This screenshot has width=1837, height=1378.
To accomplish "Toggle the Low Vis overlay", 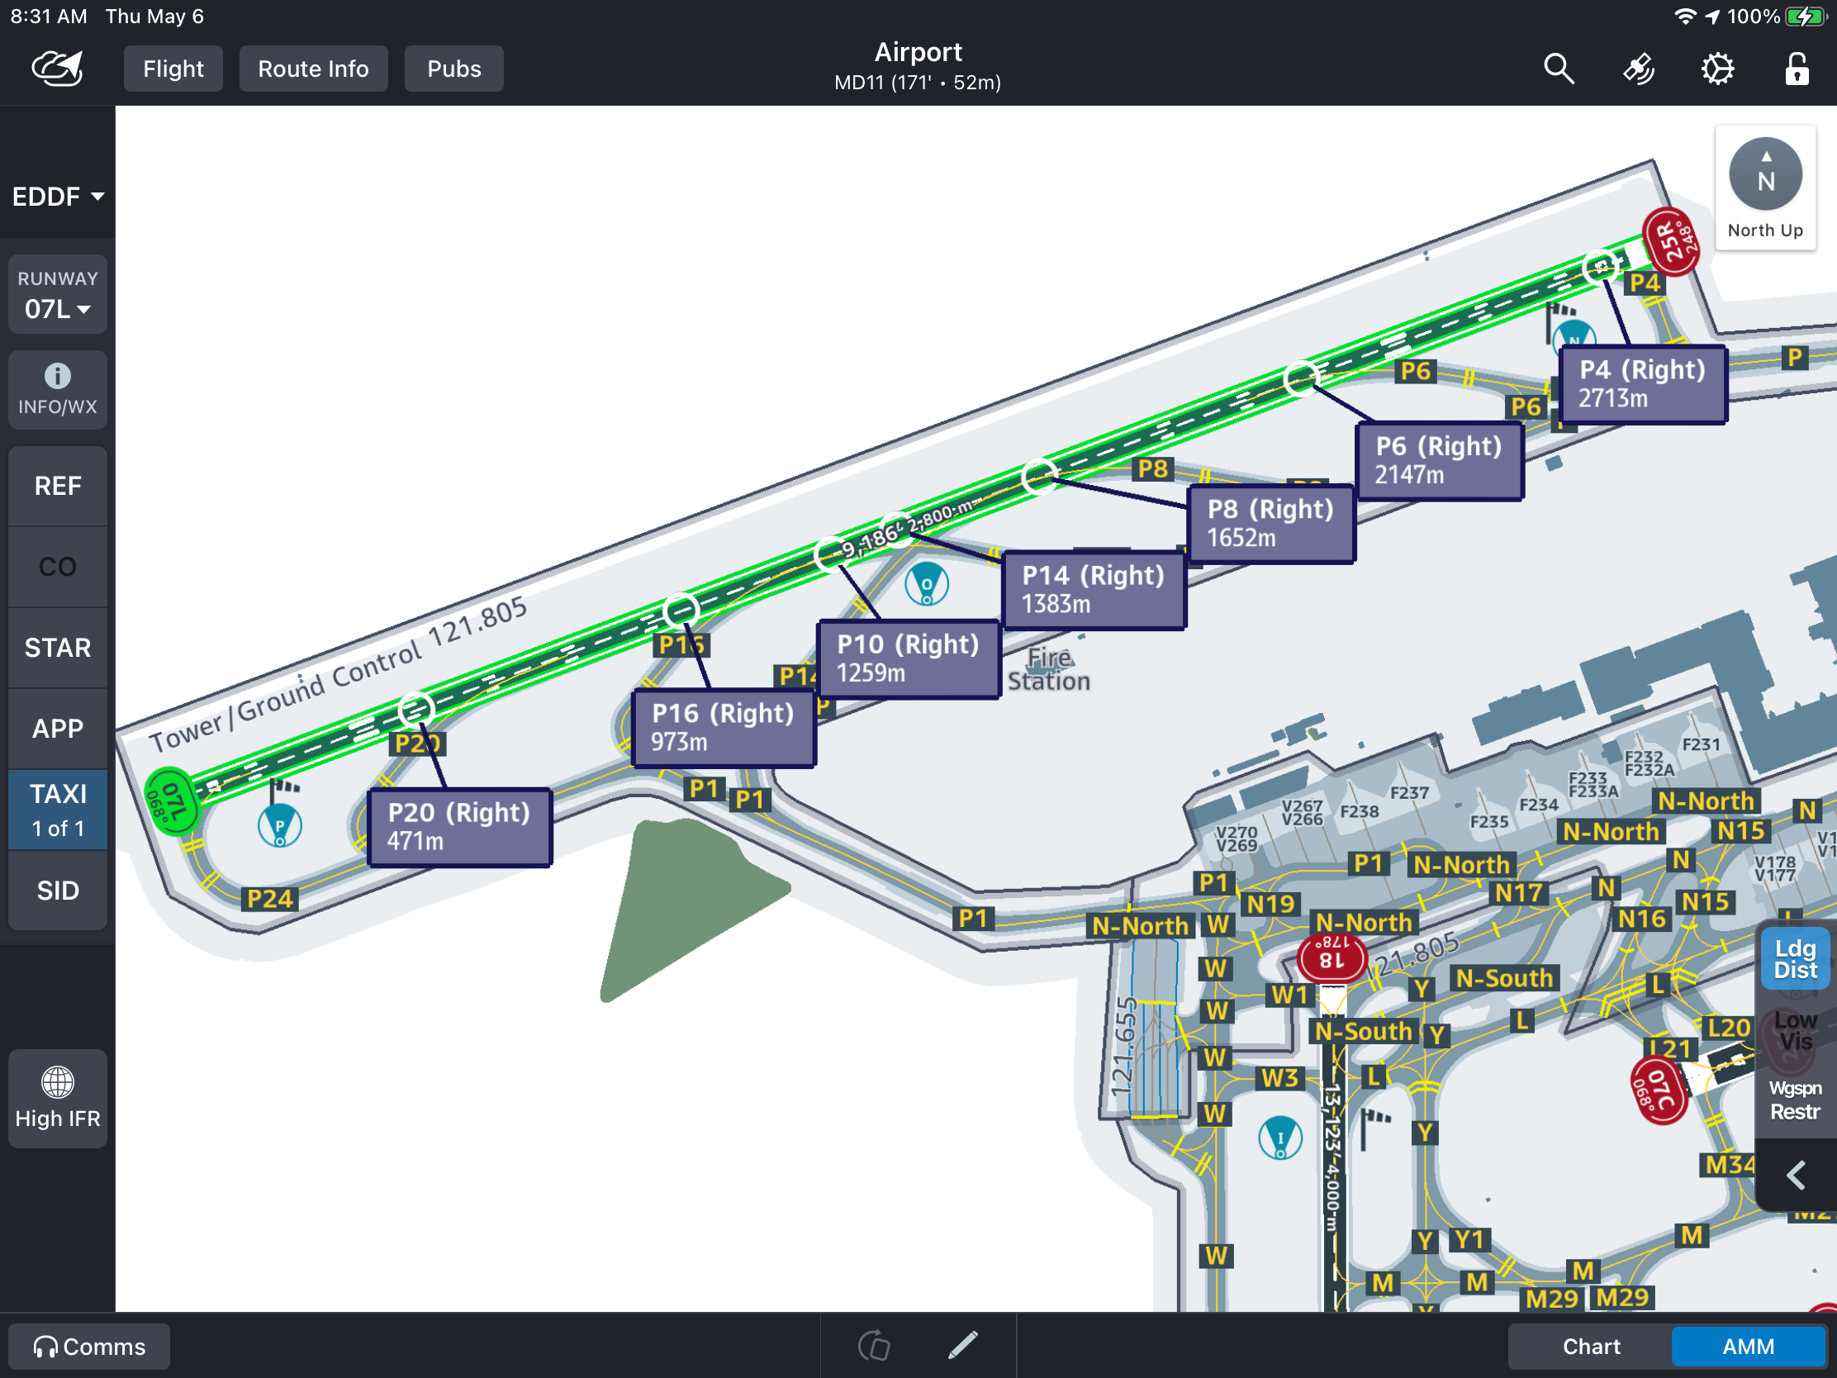I will [1795, 1030].
